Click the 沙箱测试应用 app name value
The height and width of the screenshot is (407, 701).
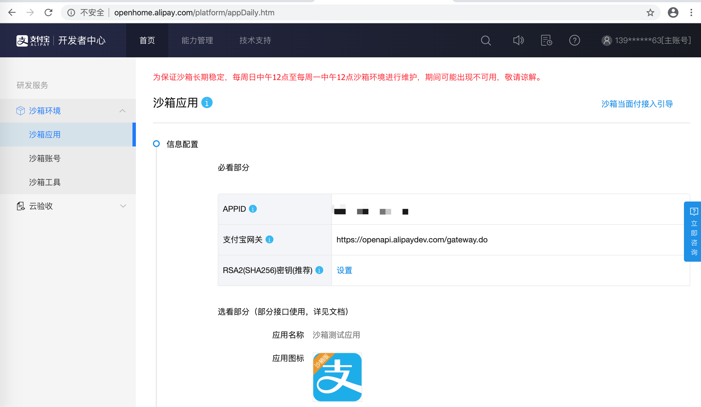tap(336, 335)
